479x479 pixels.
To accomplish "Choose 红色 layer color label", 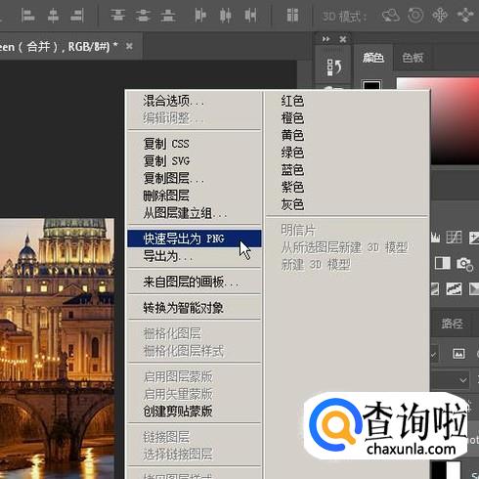I will click(292, 101).
